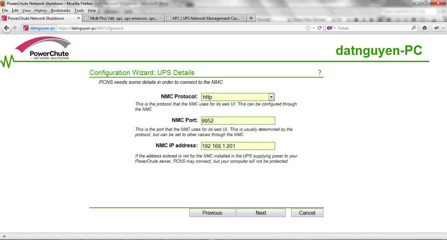Click the NMC Protocol label

pyautogui.click(x=179, y=96)
